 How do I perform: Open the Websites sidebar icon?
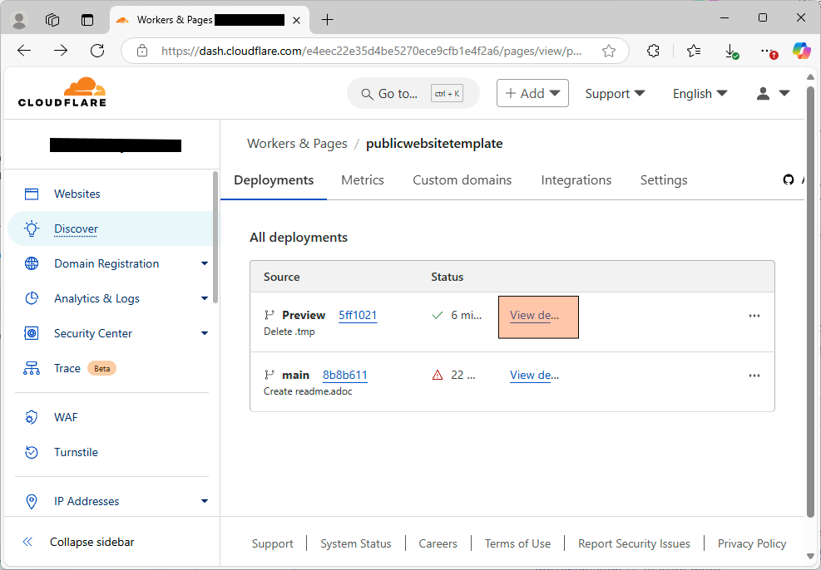pyautogui.click(x=32, y=194)
